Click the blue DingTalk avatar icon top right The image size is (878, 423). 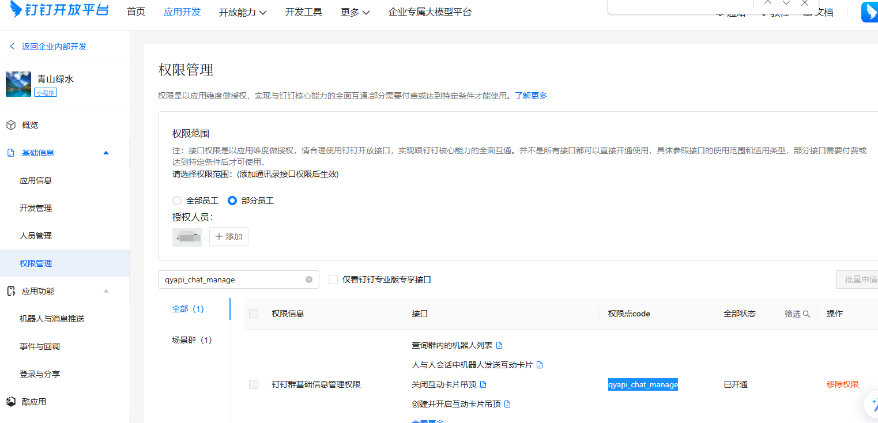pyautogui.click(x=869, y=12)
